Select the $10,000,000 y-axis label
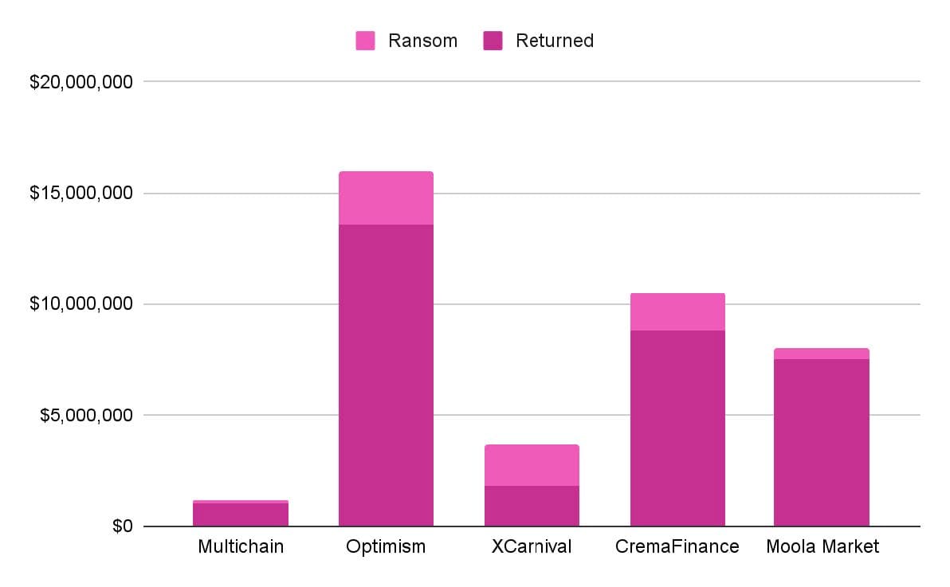This screenshot has width=950, height=587. coord(80,304)
